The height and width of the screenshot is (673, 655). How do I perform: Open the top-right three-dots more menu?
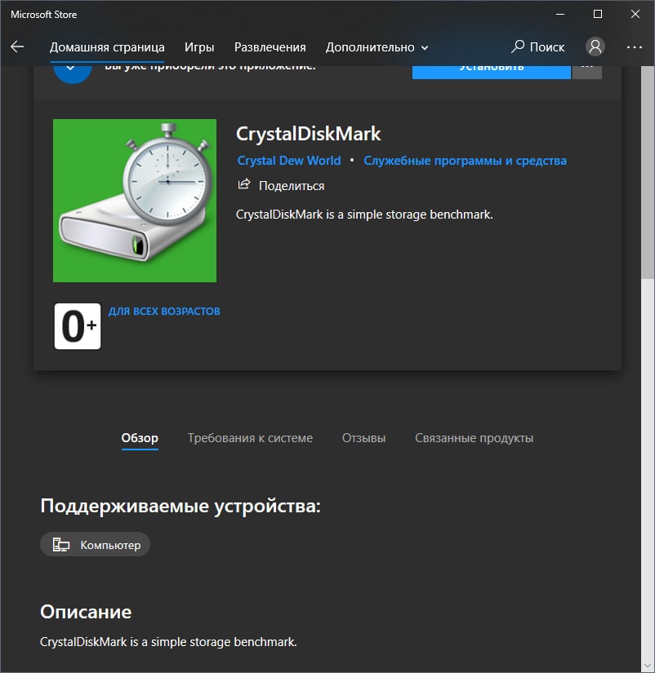click(635, 46)
